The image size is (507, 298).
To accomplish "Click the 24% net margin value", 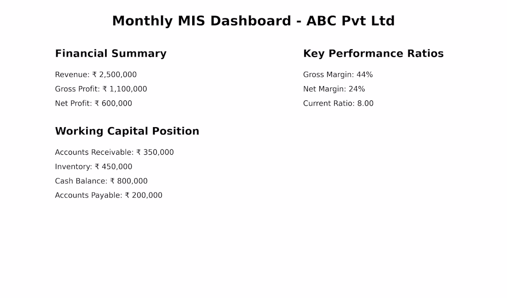I will [x=357, y=89].
